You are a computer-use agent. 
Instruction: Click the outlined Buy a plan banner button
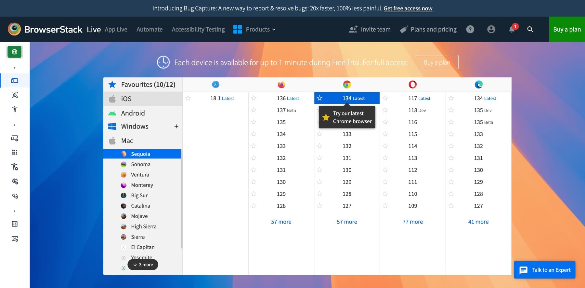pyautogui.click(x=437, y=62)
